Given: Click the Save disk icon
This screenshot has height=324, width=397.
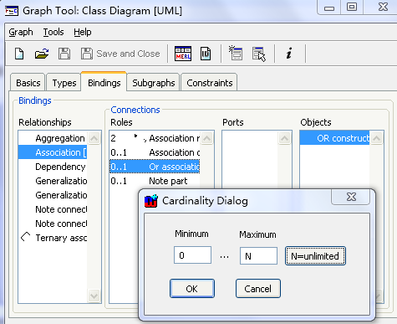Looking at the screenshot, I should (64, 54).
